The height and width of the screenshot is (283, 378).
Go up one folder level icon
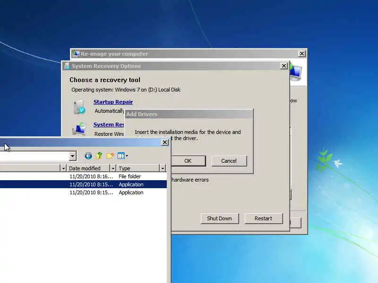(99, 156)
